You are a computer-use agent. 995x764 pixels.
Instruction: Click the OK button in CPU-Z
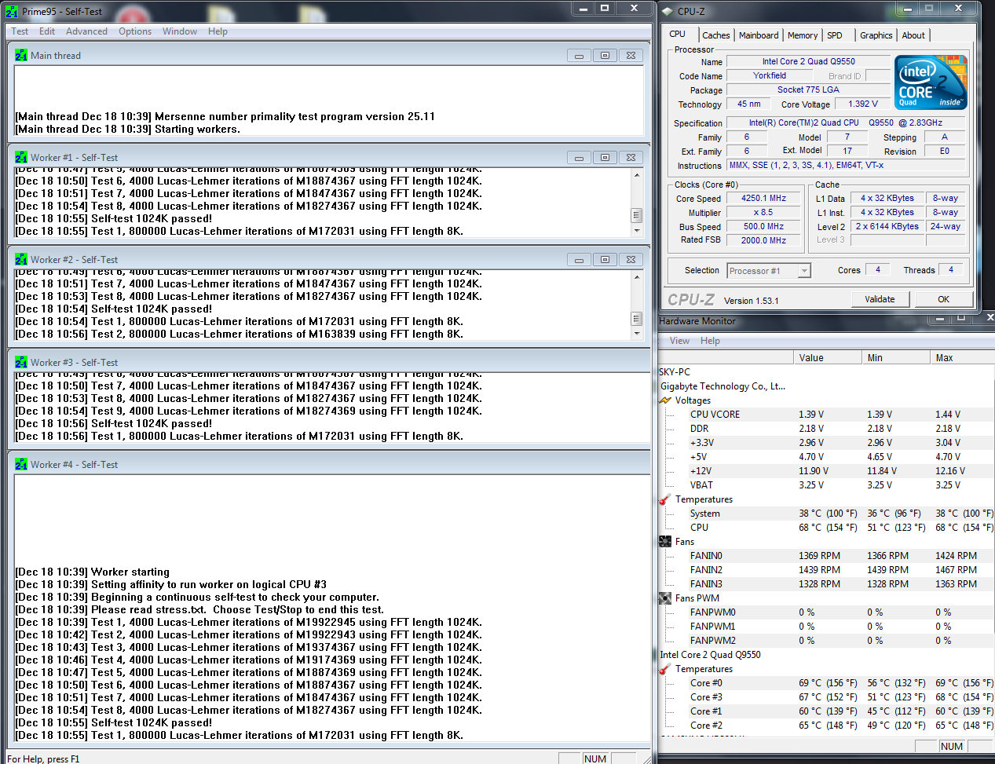tap(943, 299)
